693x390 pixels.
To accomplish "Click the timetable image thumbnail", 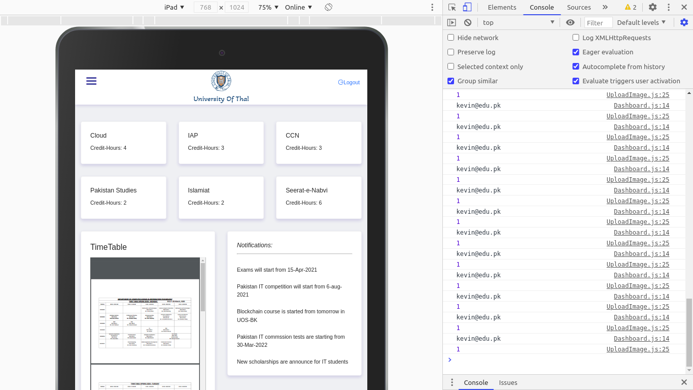I will (x=145, y=322).
